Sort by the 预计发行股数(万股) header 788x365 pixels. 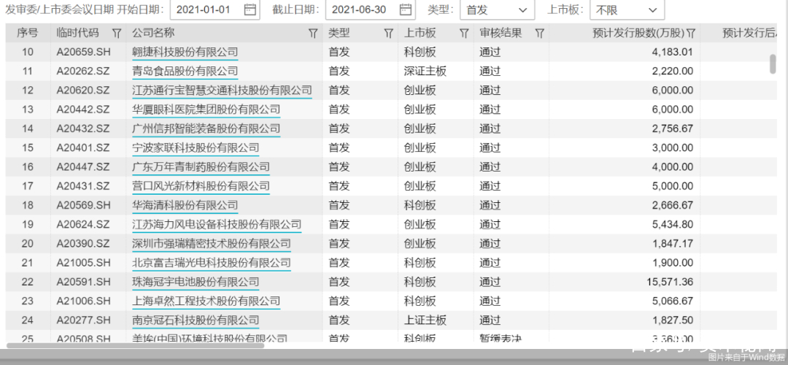point(638,33)
